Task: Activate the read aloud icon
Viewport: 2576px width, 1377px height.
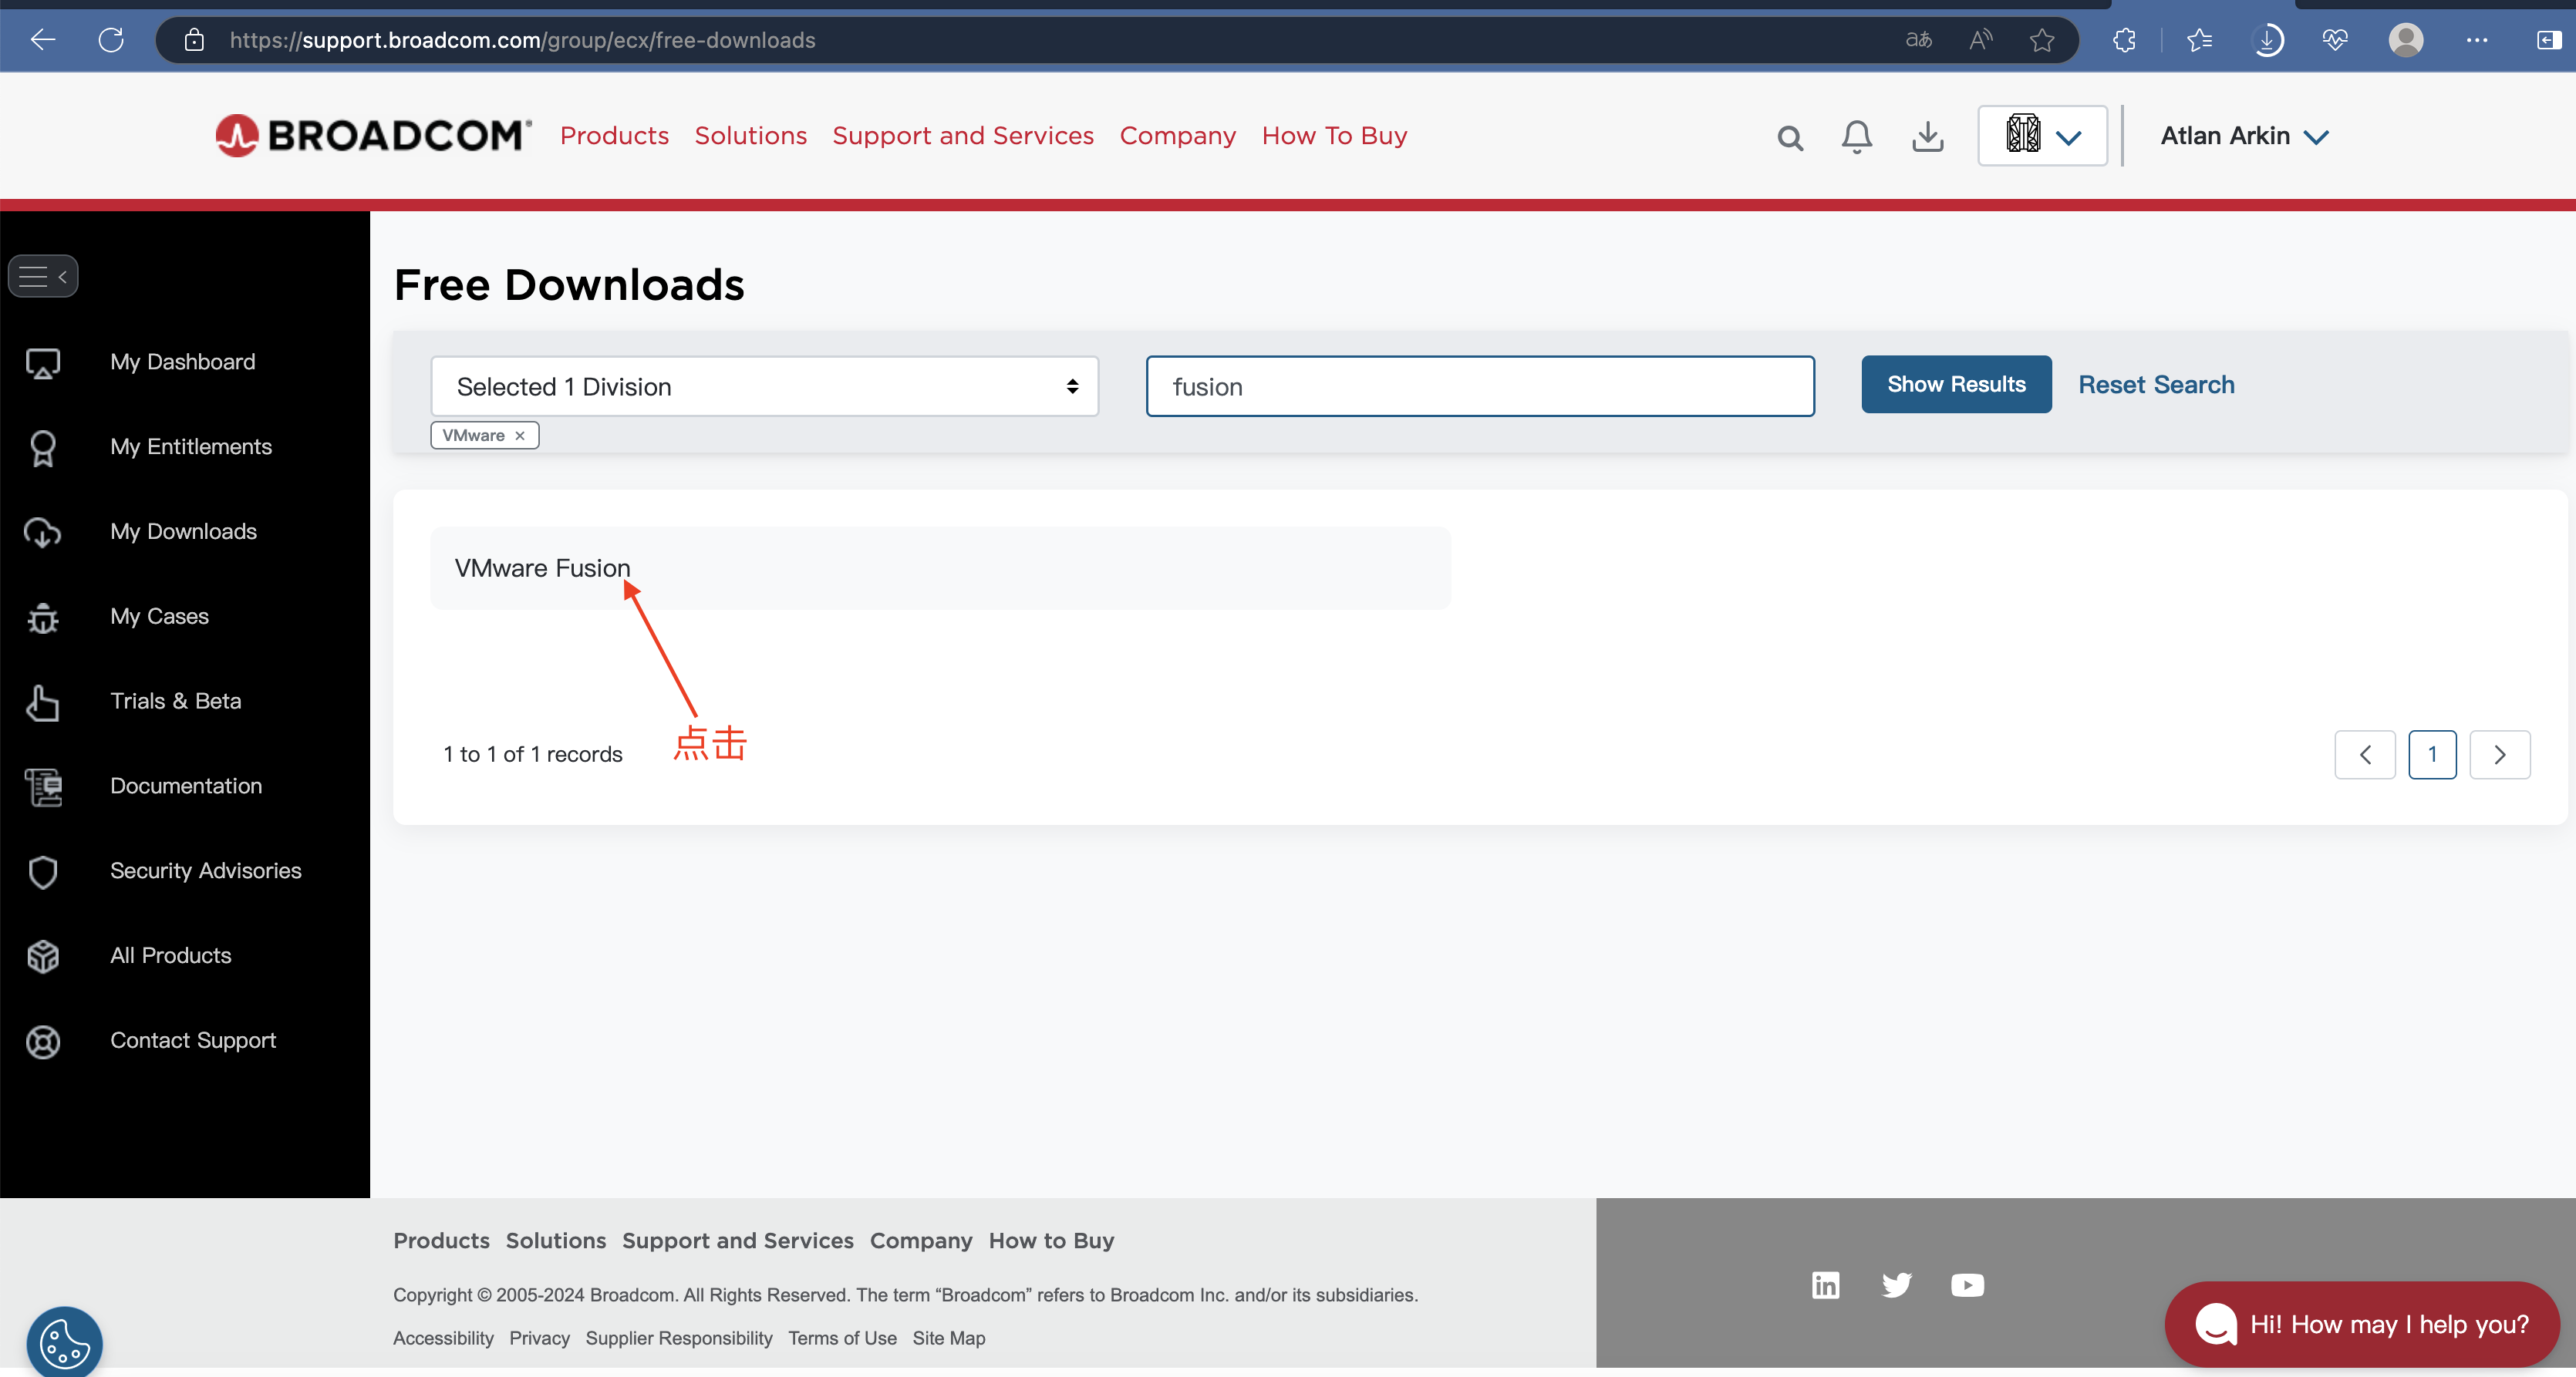Action: pos(1980,40)
